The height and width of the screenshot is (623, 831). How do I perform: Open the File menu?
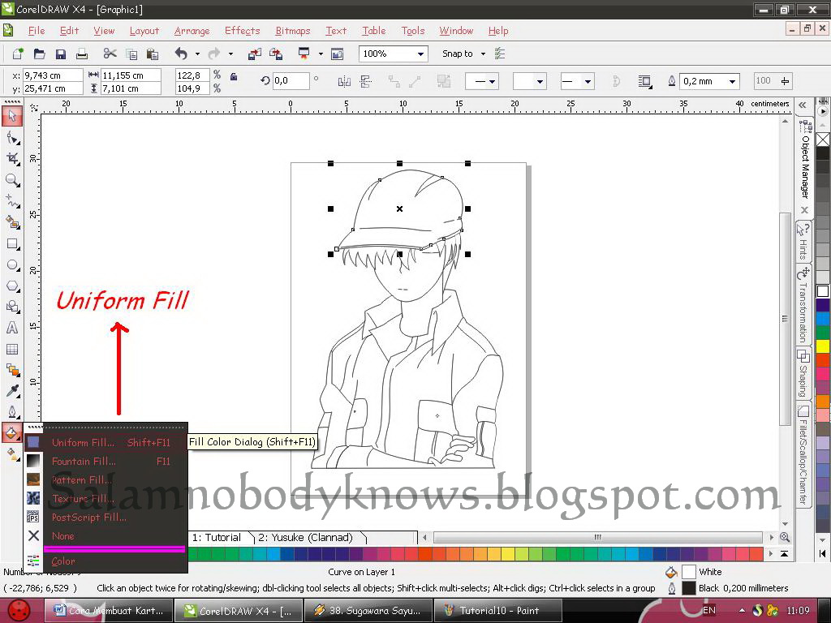tap(36, 31)
